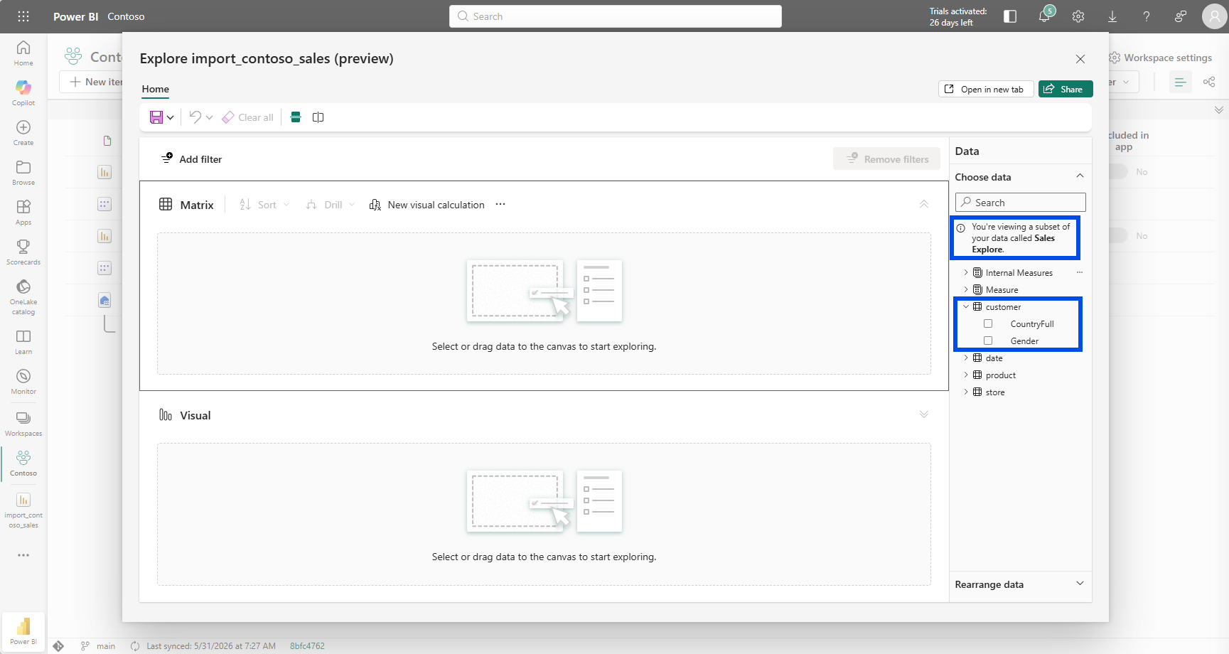The image size is (1229, 654).
Task: Check the CountryFull field
Action: coord(988,323)
